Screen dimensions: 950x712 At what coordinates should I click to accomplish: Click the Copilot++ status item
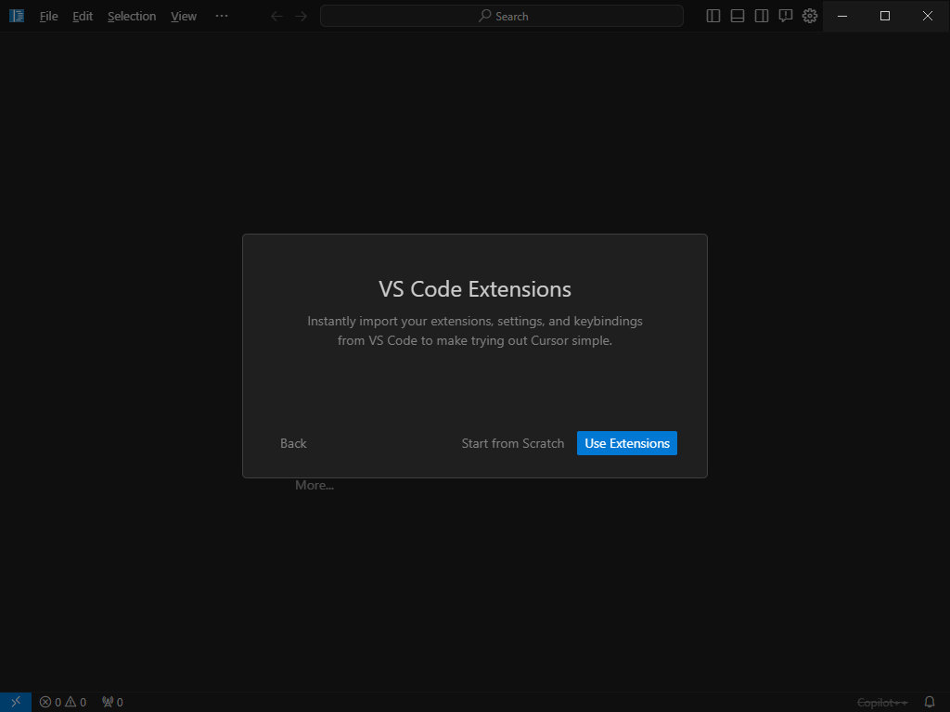(x=882, y=703)
